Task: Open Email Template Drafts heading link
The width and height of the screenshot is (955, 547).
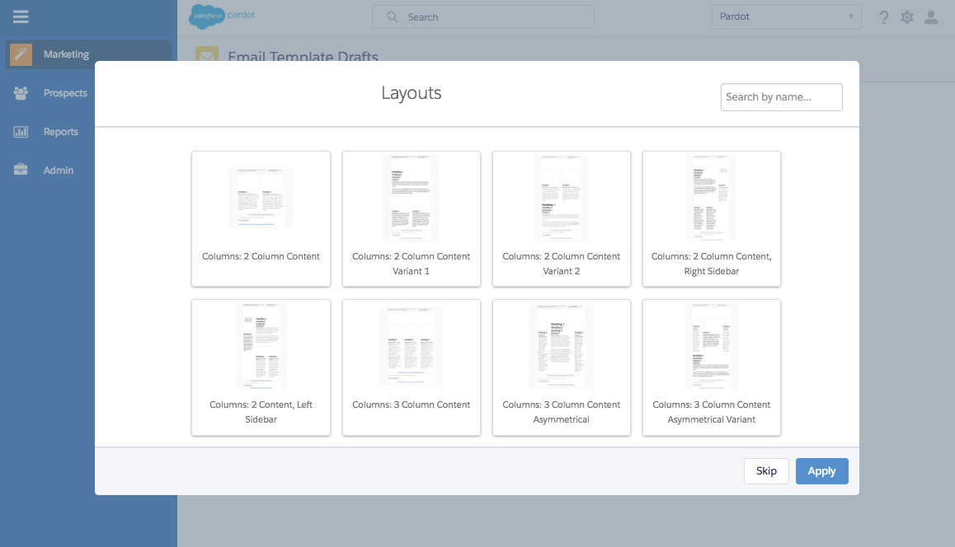Action: [x=303, y=58]
